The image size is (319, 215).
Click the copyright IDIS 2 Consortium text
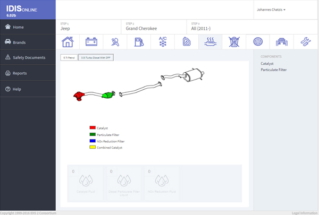(28, 213)
